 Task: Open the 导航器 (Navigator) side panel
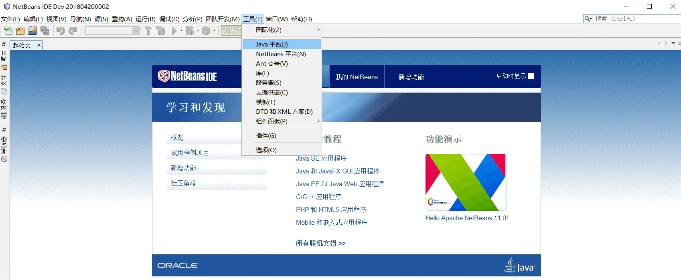pos(4,149)
